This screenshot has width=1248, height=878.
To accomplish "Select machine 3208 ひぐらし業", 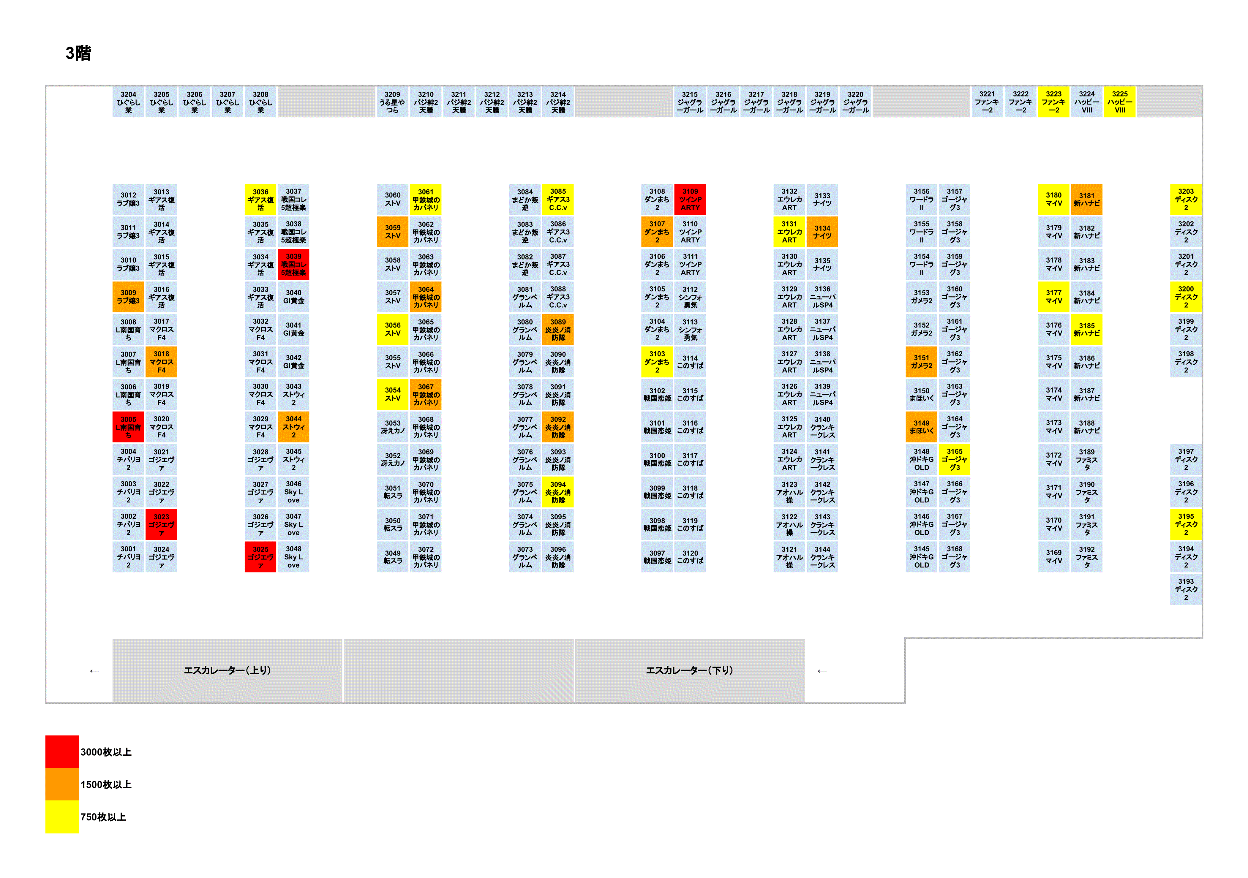I will [260, 102].
